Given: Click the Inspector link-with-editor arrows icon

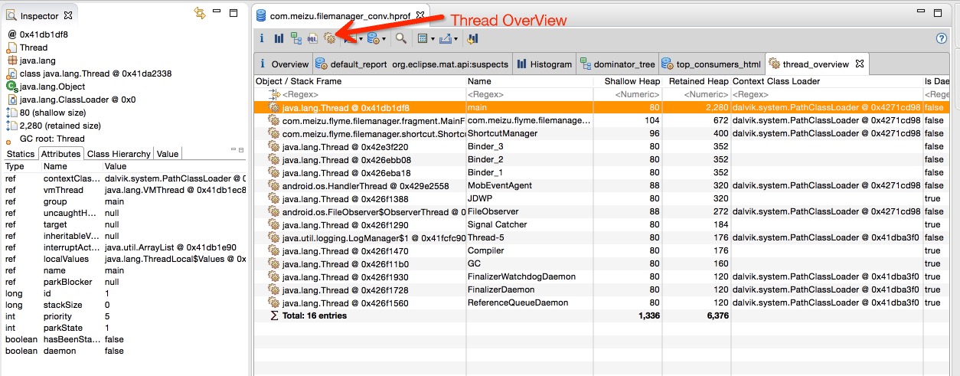Looking at the screenshot, I should [201, 14].
